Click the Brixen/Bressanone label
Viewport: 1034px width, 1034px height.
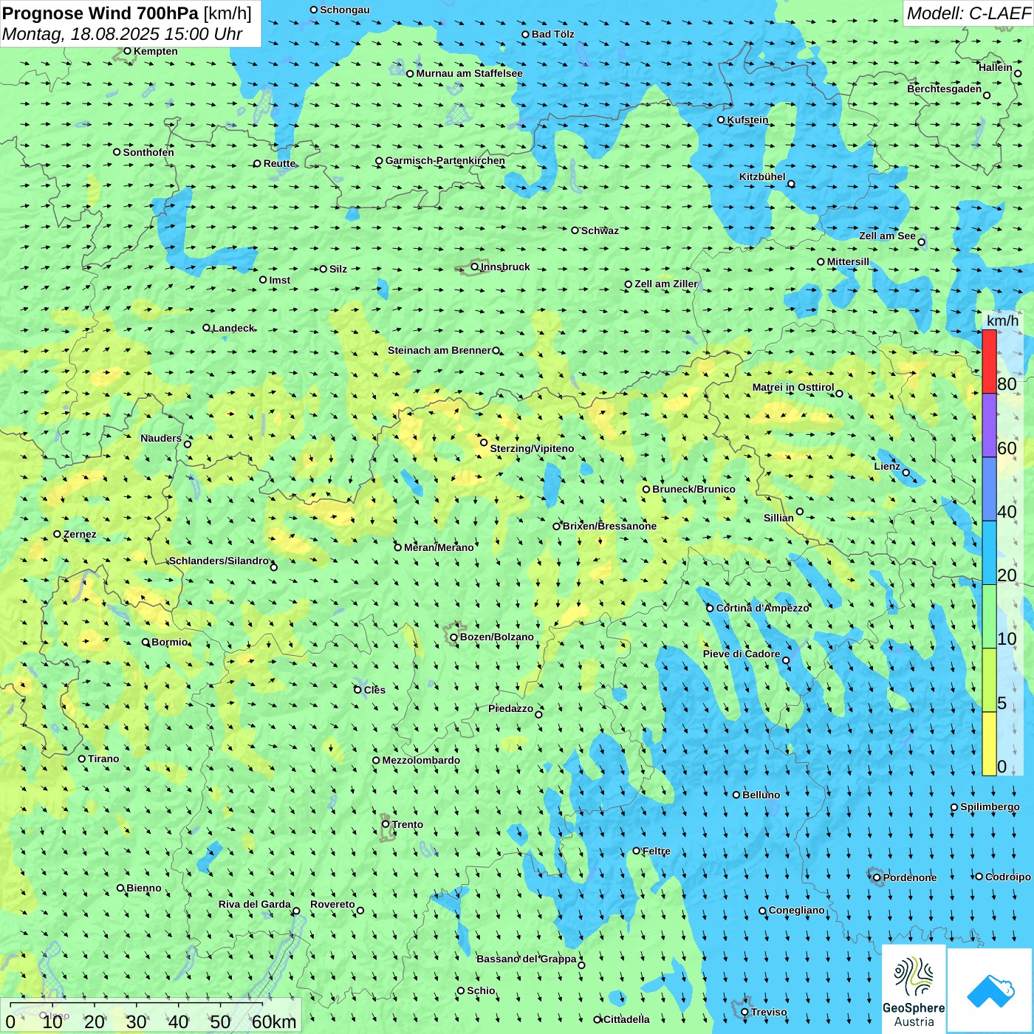pos(610,526)
